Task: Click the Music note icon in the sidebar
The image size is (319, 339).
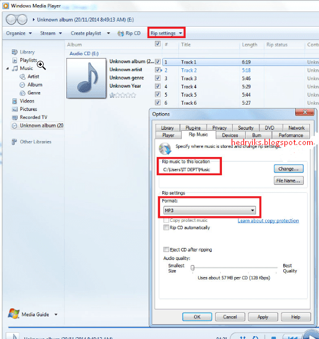Action: coord(15,68)
